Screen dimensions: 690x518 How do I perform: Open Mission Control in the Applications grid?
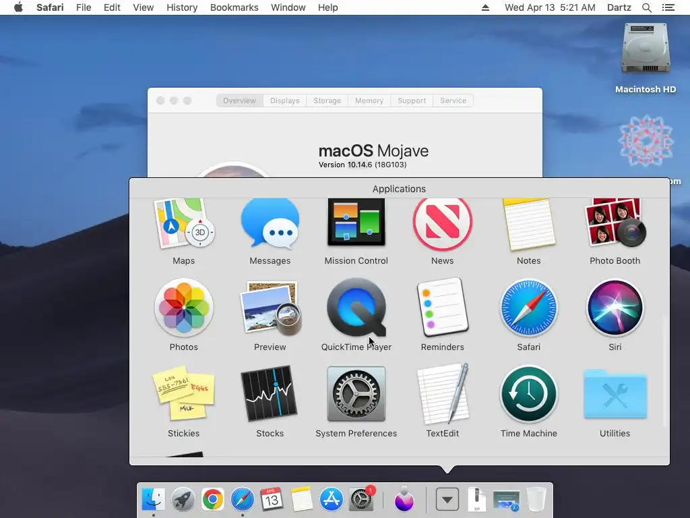coord(356,223)
